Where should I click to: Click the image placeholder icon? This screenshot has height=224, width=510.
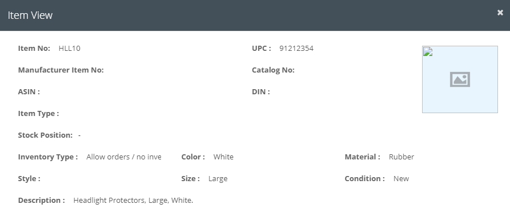(x=460, y=79)
